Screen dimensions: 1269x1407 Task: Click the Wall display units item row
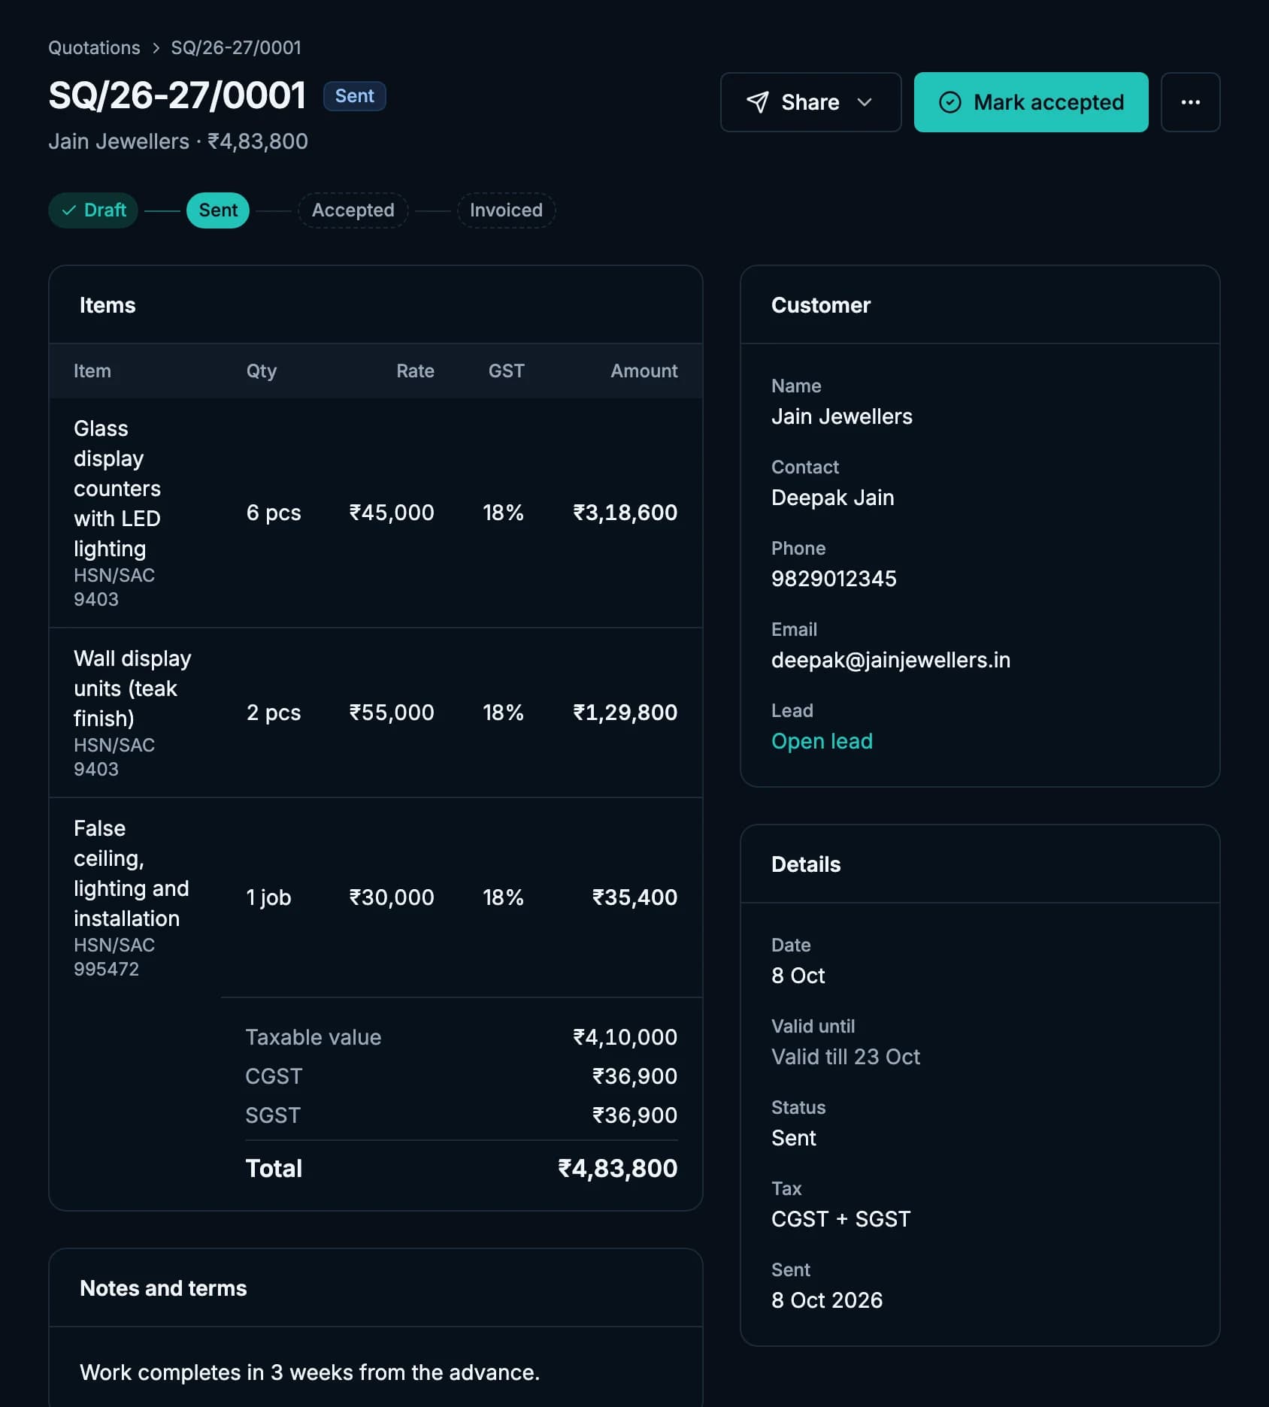point(375,713)
